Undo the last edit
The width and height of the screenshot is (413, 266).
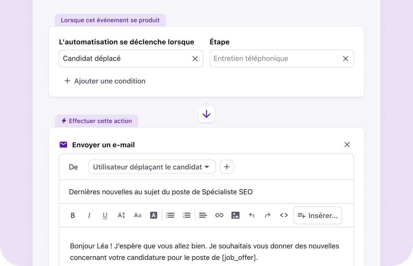pyautogui.click(x=252, y=215)
